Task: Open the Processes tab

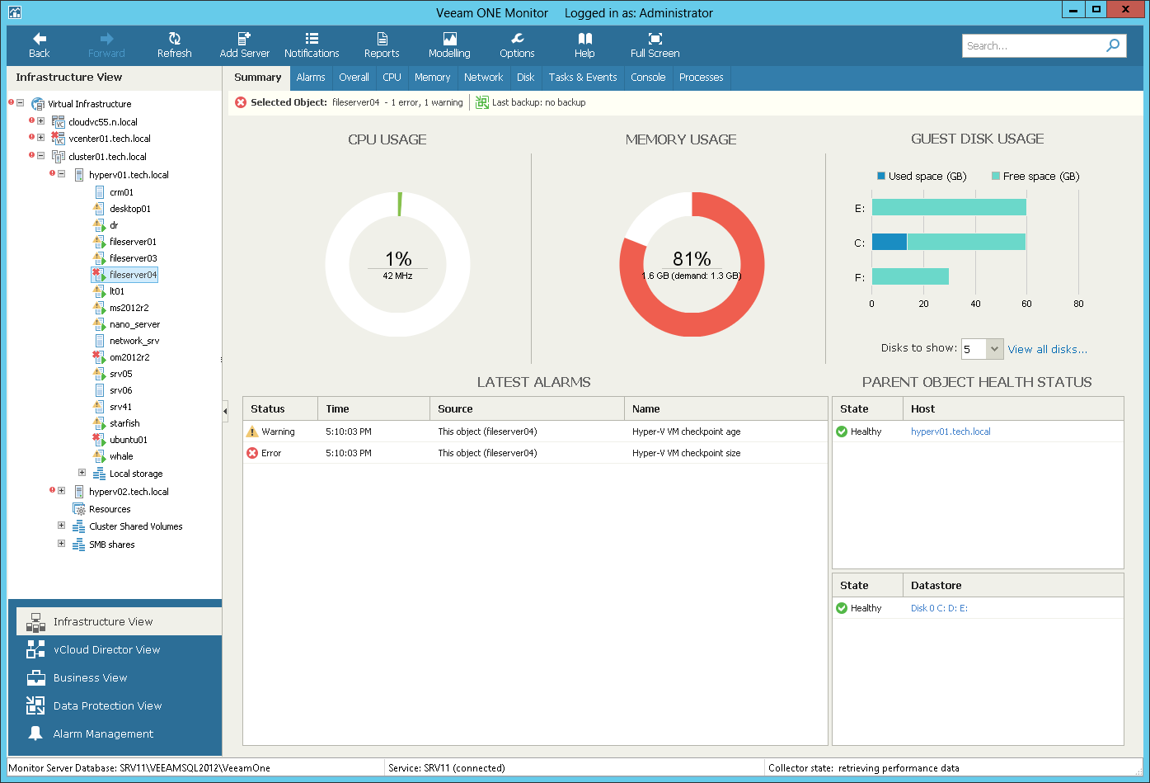Action: click(702, 78)
